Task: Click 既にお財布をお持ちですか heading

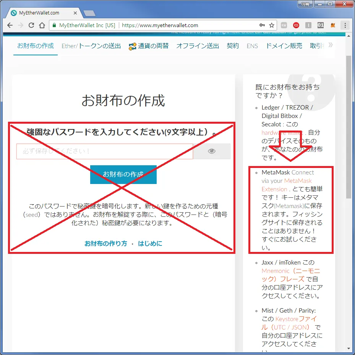Action: point(287,91)
